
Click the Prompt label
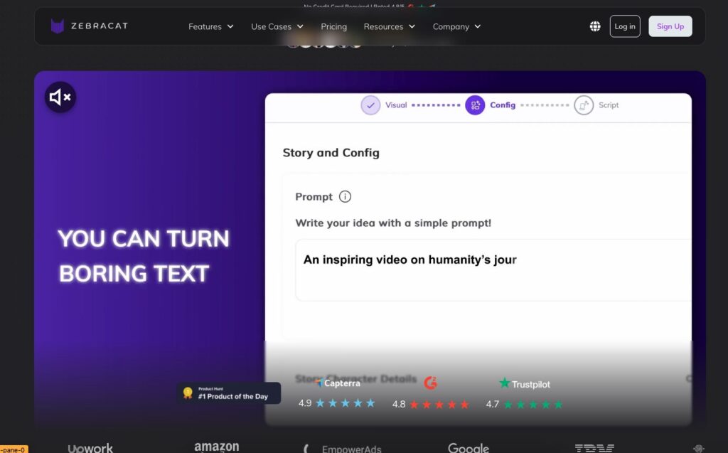[x=314, y=196]
